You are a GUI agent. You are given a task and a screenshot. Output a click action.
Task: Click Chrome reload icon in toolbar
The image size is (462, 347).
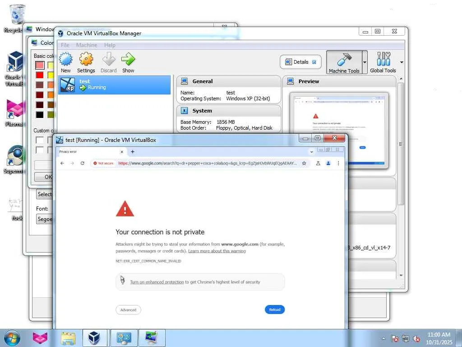[83, 163]
